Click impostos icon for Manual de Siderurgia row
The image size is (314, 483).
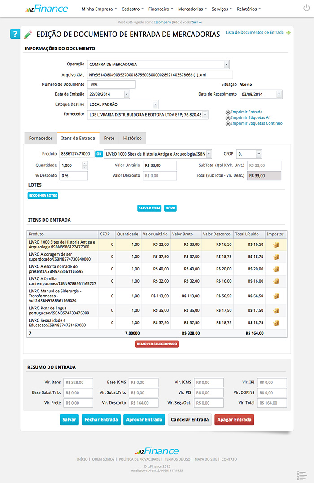click(x=276, y=296)
